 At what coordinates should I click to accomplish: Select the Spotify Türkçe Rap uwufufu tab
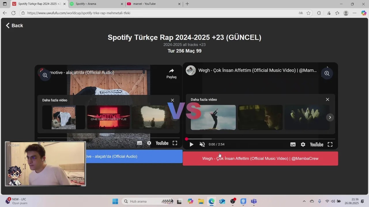pyautogui.click(x=39, y=4)
